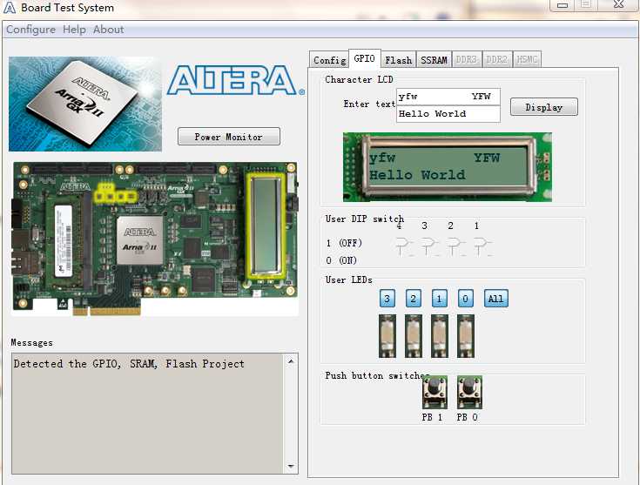Click the LED 1 indicator image

[x=439, y=336]
